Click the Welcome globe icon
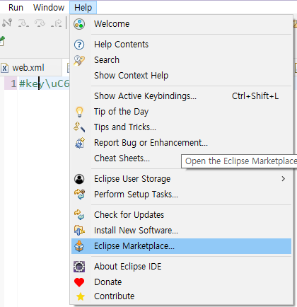Viewport: 297px width, 307px height. (x=79, y=24)
